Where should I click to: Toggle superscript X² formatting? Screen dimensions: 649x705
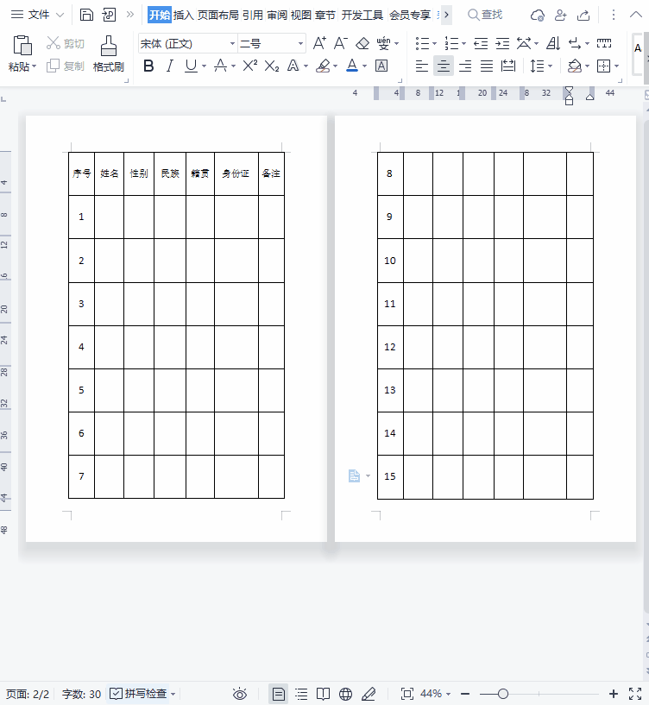pyautogui.click(x=250, y=66)
